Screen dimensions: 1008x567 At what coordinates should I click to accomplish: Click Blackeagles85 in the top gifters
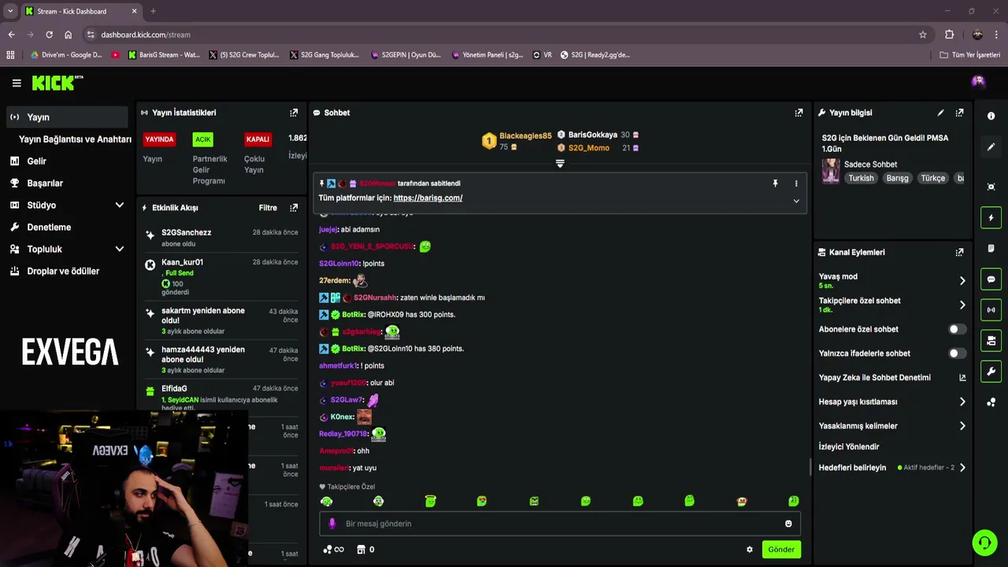[x=525, y=135]
